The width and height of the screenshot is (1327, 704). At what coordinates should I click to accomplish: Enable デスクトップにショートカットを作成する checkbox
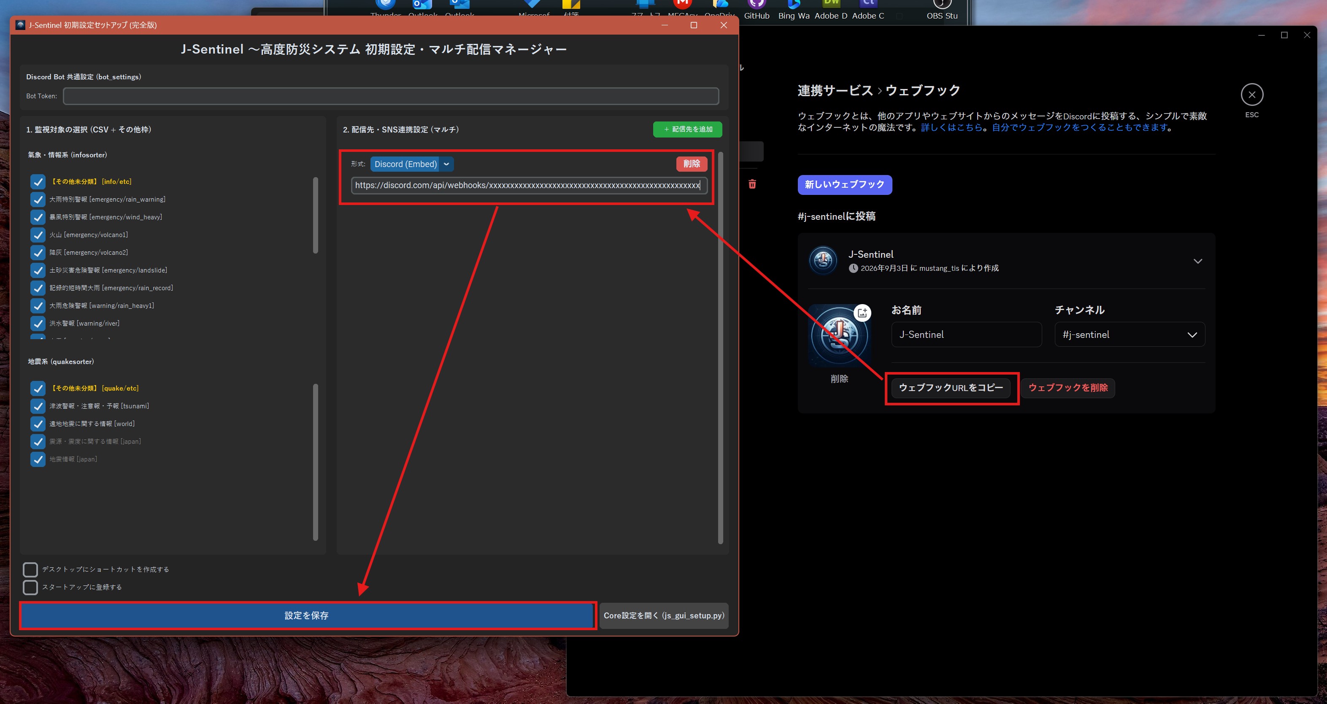30,569
